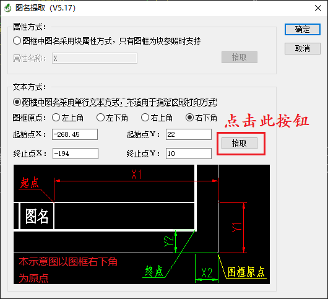This screenshot has height=299, width=328.
Task: Click the 起始点Y input field
Action: point(189,134)
